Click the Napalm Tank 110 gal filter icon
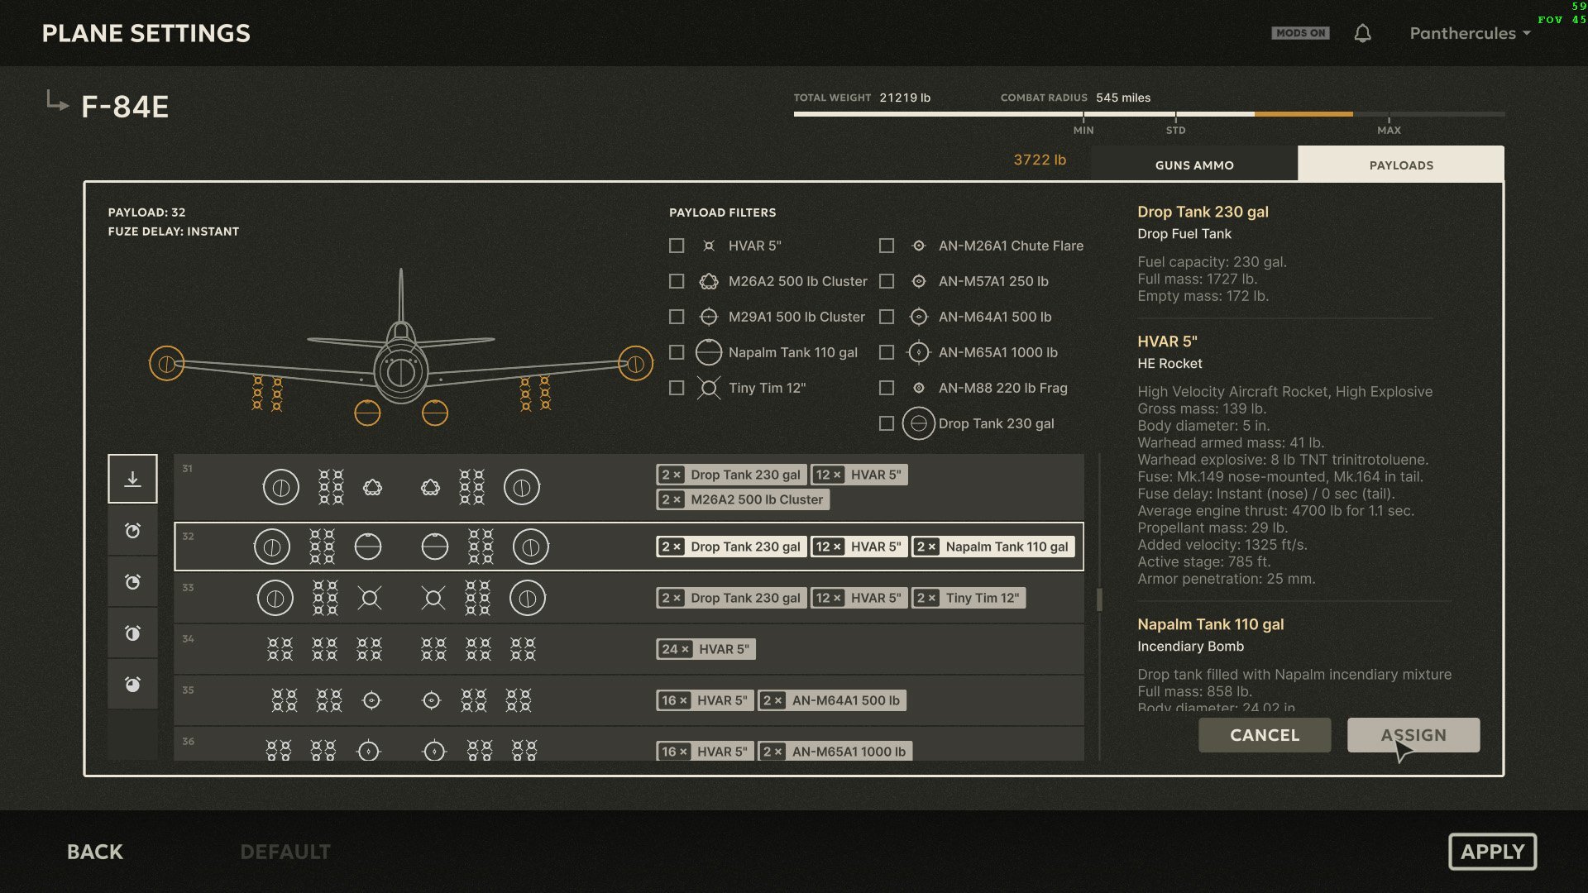This screenshot has width=1588, height=893. 709,352
